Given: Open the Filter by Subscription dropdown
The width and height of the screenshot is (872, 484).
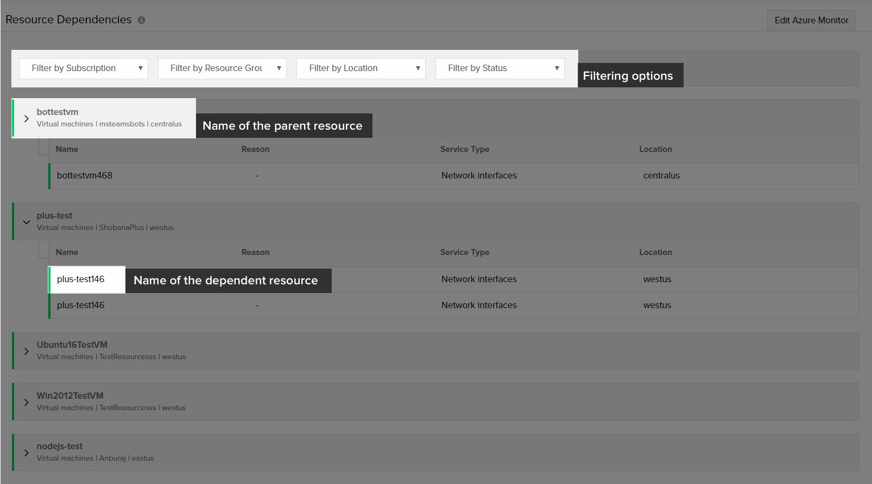Looking at the screenshot, I should 84,68.
